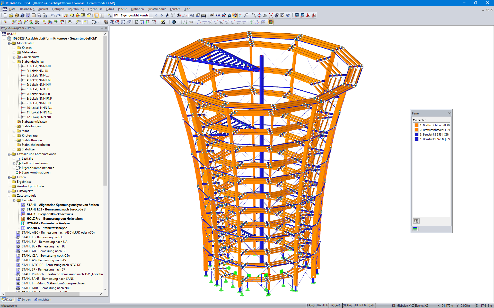Switch to the Ansichten navigator tab
Viewport: 494px width, 308px height.
(x=43, y=300)
